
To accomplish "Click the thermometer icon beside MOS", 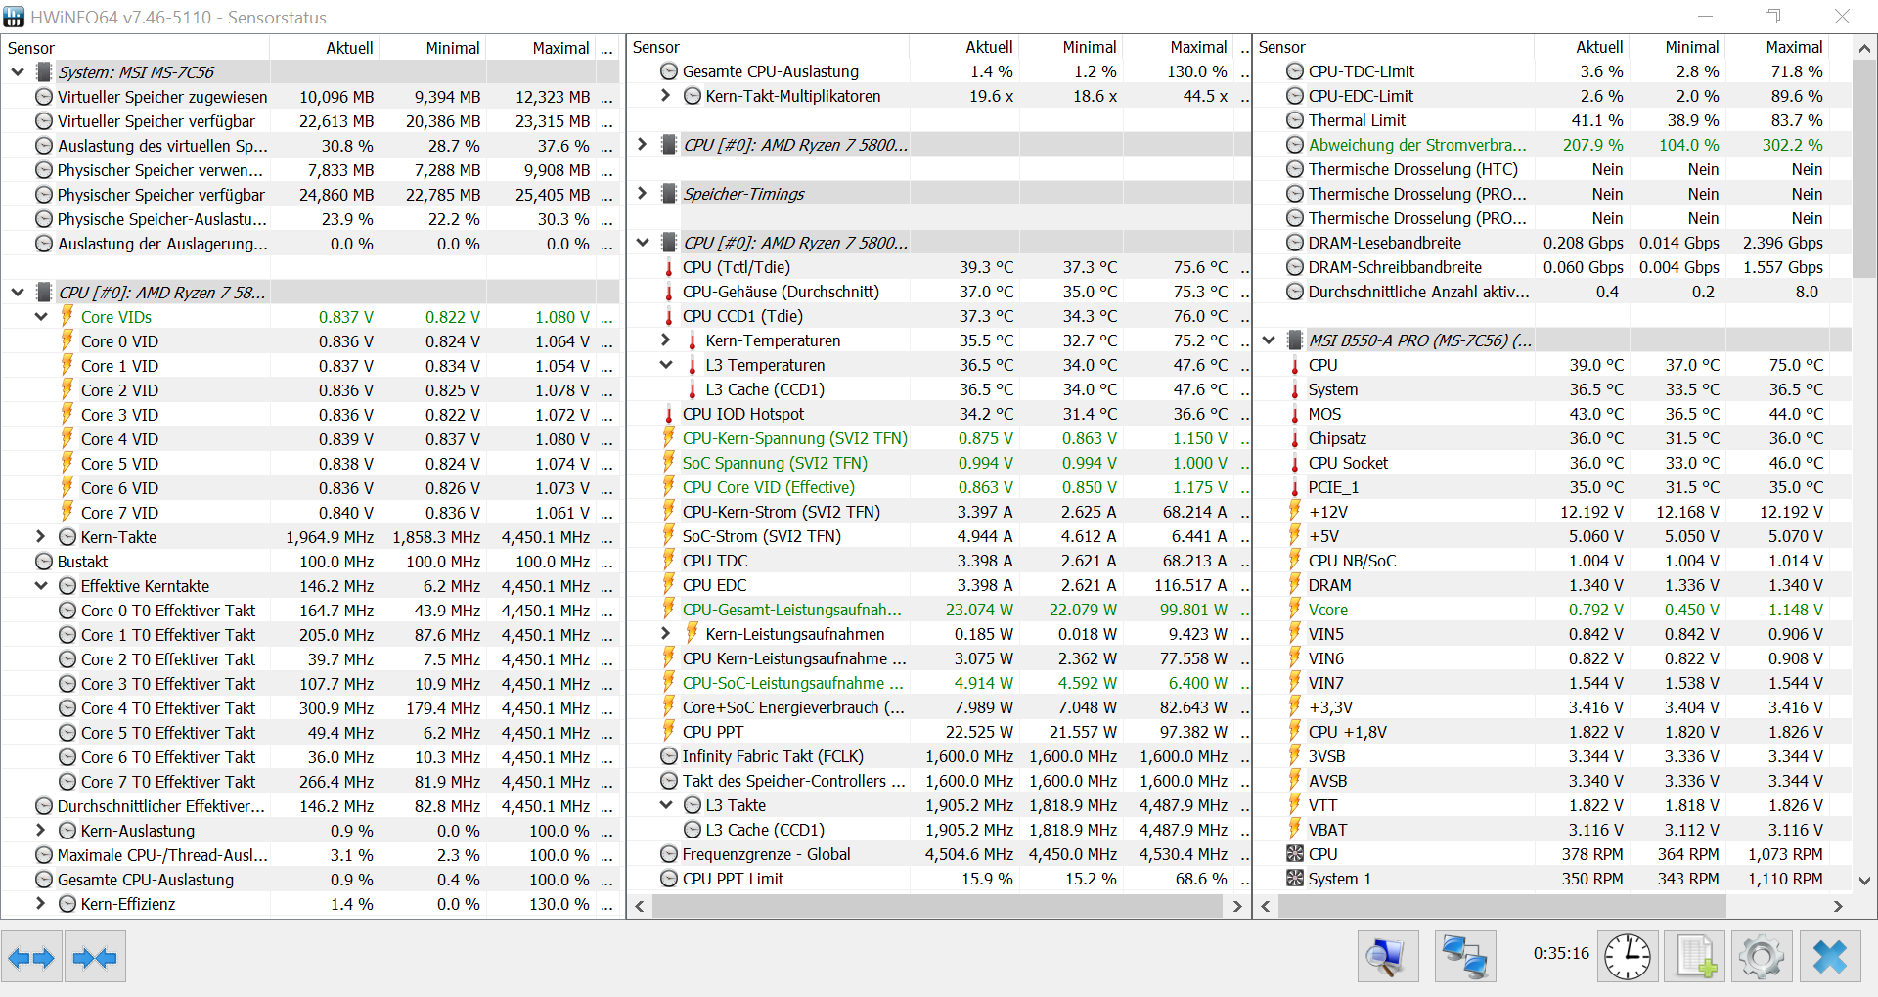I will pos(1295,414).
